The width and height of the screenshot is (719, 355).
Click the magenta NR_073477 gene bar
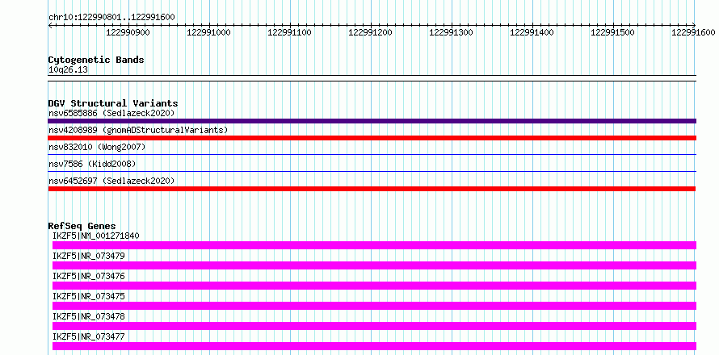[x=374, y=346]
